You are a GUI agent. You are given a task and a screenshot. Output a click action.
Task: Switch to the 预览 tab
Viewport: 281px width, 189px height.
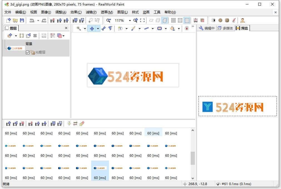[x=242, y=28]
